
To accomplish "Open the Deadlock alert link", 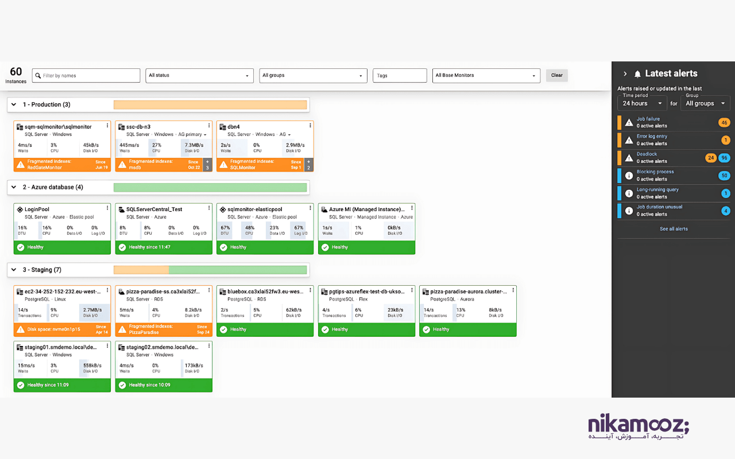I will click(647, 154).
